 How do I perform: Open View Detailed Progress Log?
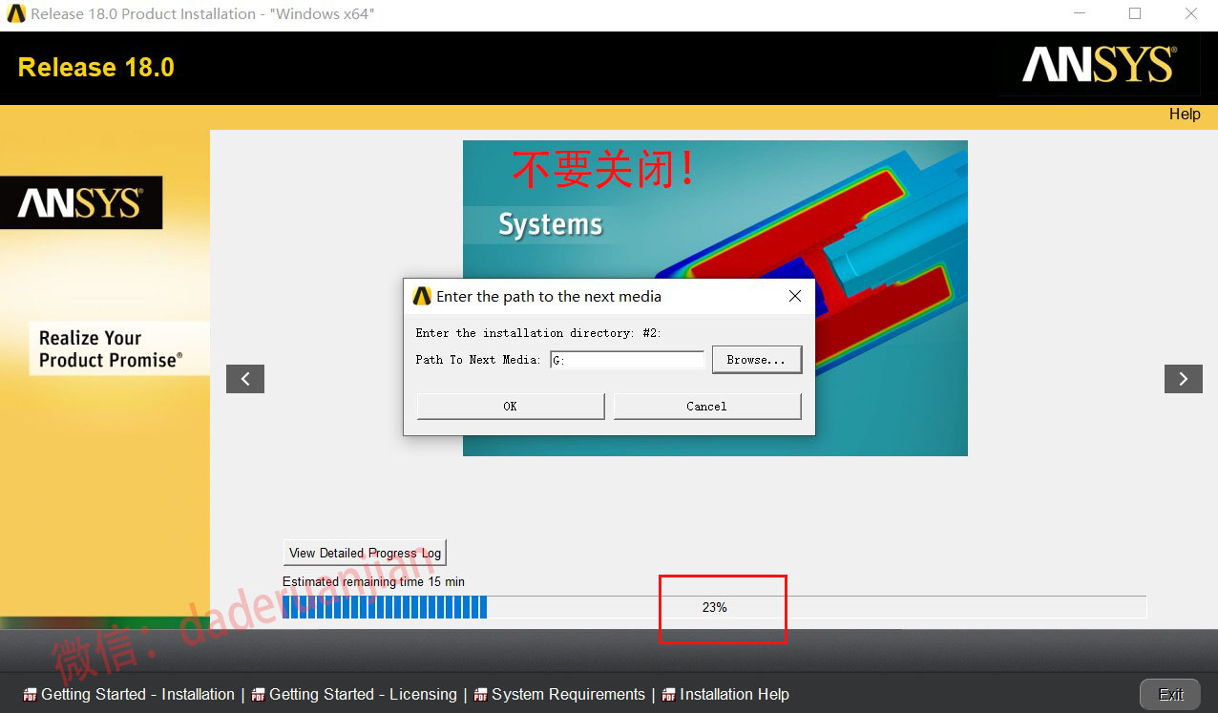point(365,553)
